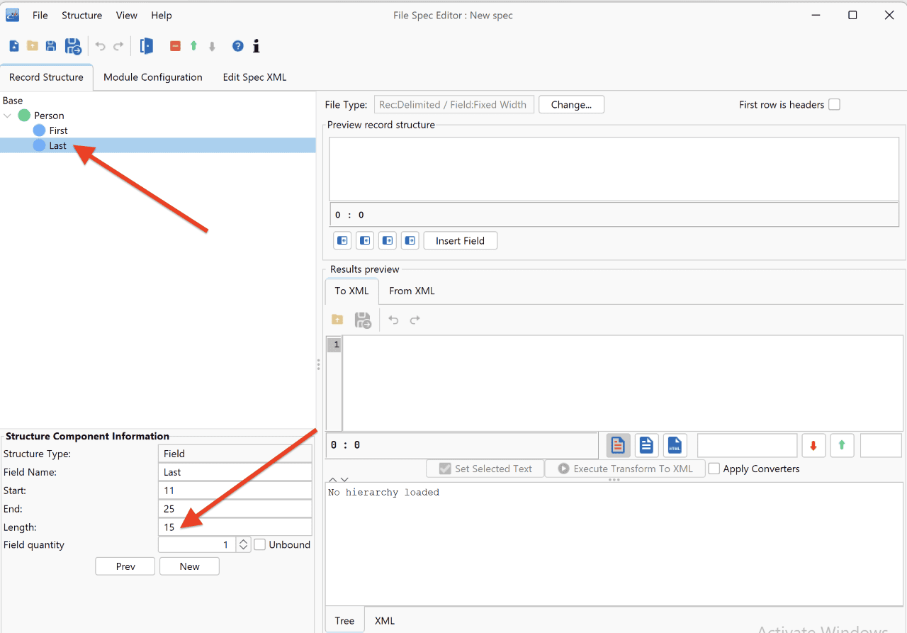Tick the Apply Converters checkbox
Image resolution: width=907 pixels, height=633 pixels.
[x=714, y=469]
